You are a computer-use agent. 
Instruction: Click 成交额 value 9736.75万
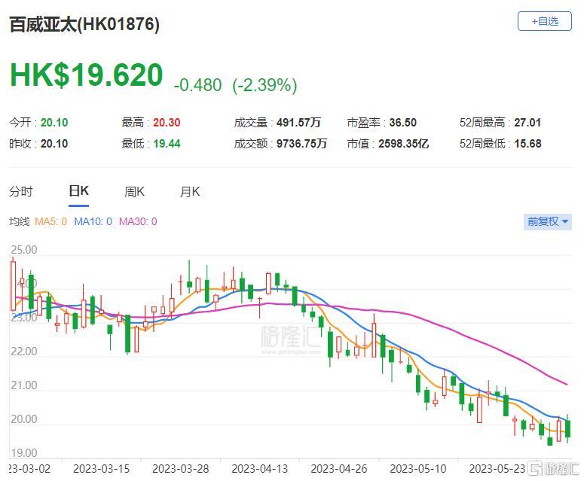(x=301, y=144)
